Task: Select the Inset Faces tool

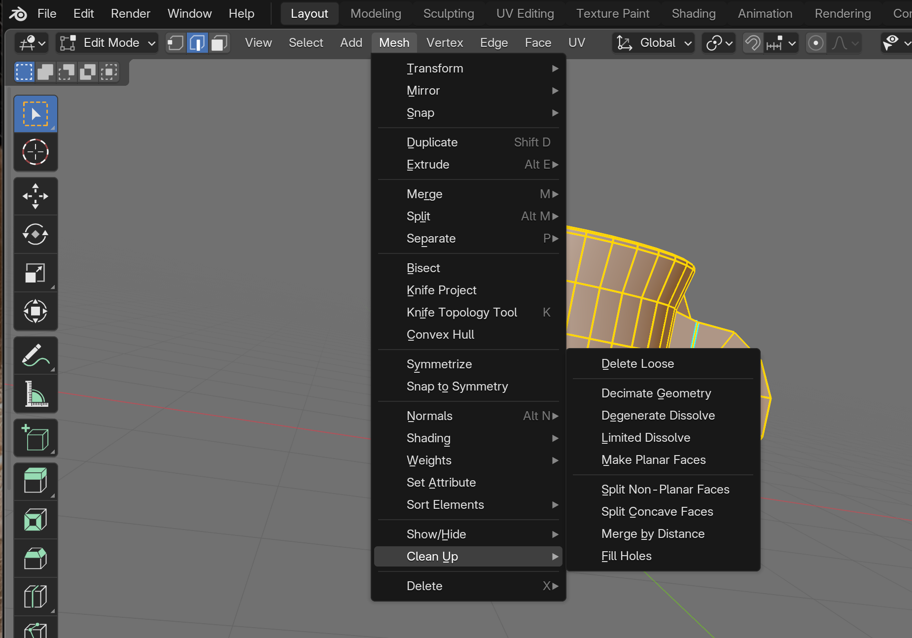Action: pyautogui.click(x=35, y=520)
